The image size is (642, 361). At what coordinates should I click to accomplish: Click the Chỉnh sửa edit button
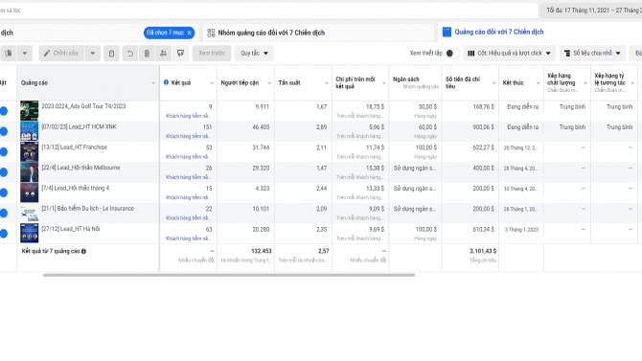(61, 54)
